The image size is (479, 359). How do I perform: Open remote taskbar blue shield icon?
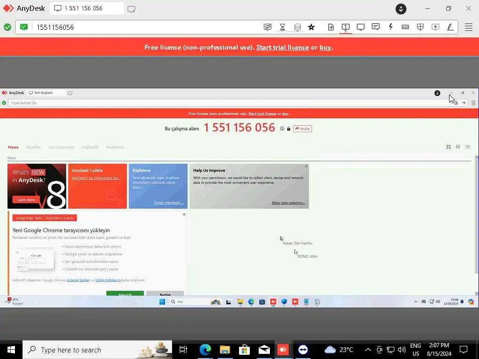click(x=284, y=302)
